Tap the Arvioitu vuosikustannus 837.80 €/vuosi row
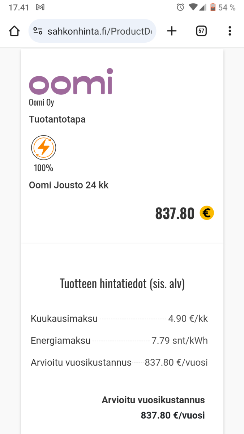 [x=119, y=362]
